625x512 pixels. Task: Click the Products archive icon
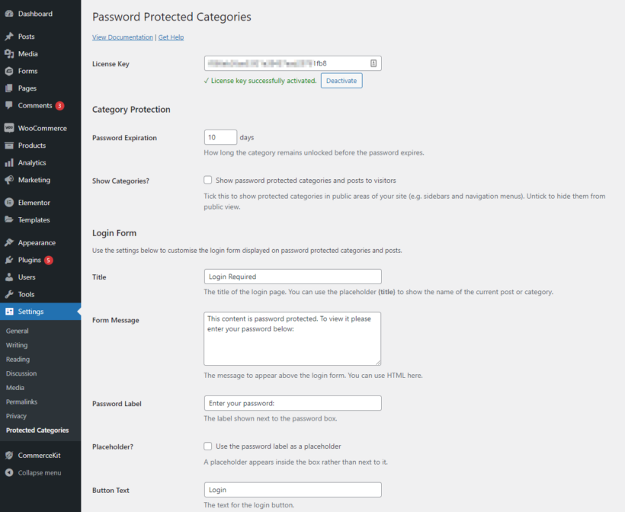coord(9,146)
